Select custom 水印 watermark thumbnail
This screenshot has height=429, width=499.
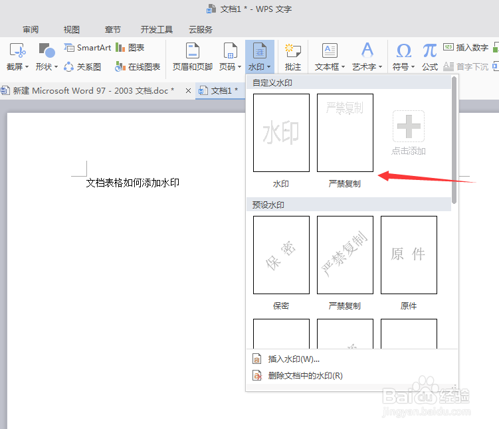pos(281,133)
